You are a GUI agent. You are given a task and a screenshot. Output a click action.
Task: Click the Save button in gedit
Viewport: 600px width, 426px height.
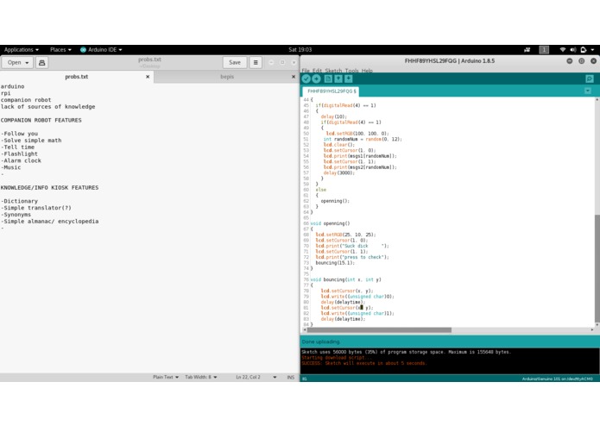[235, 62]
